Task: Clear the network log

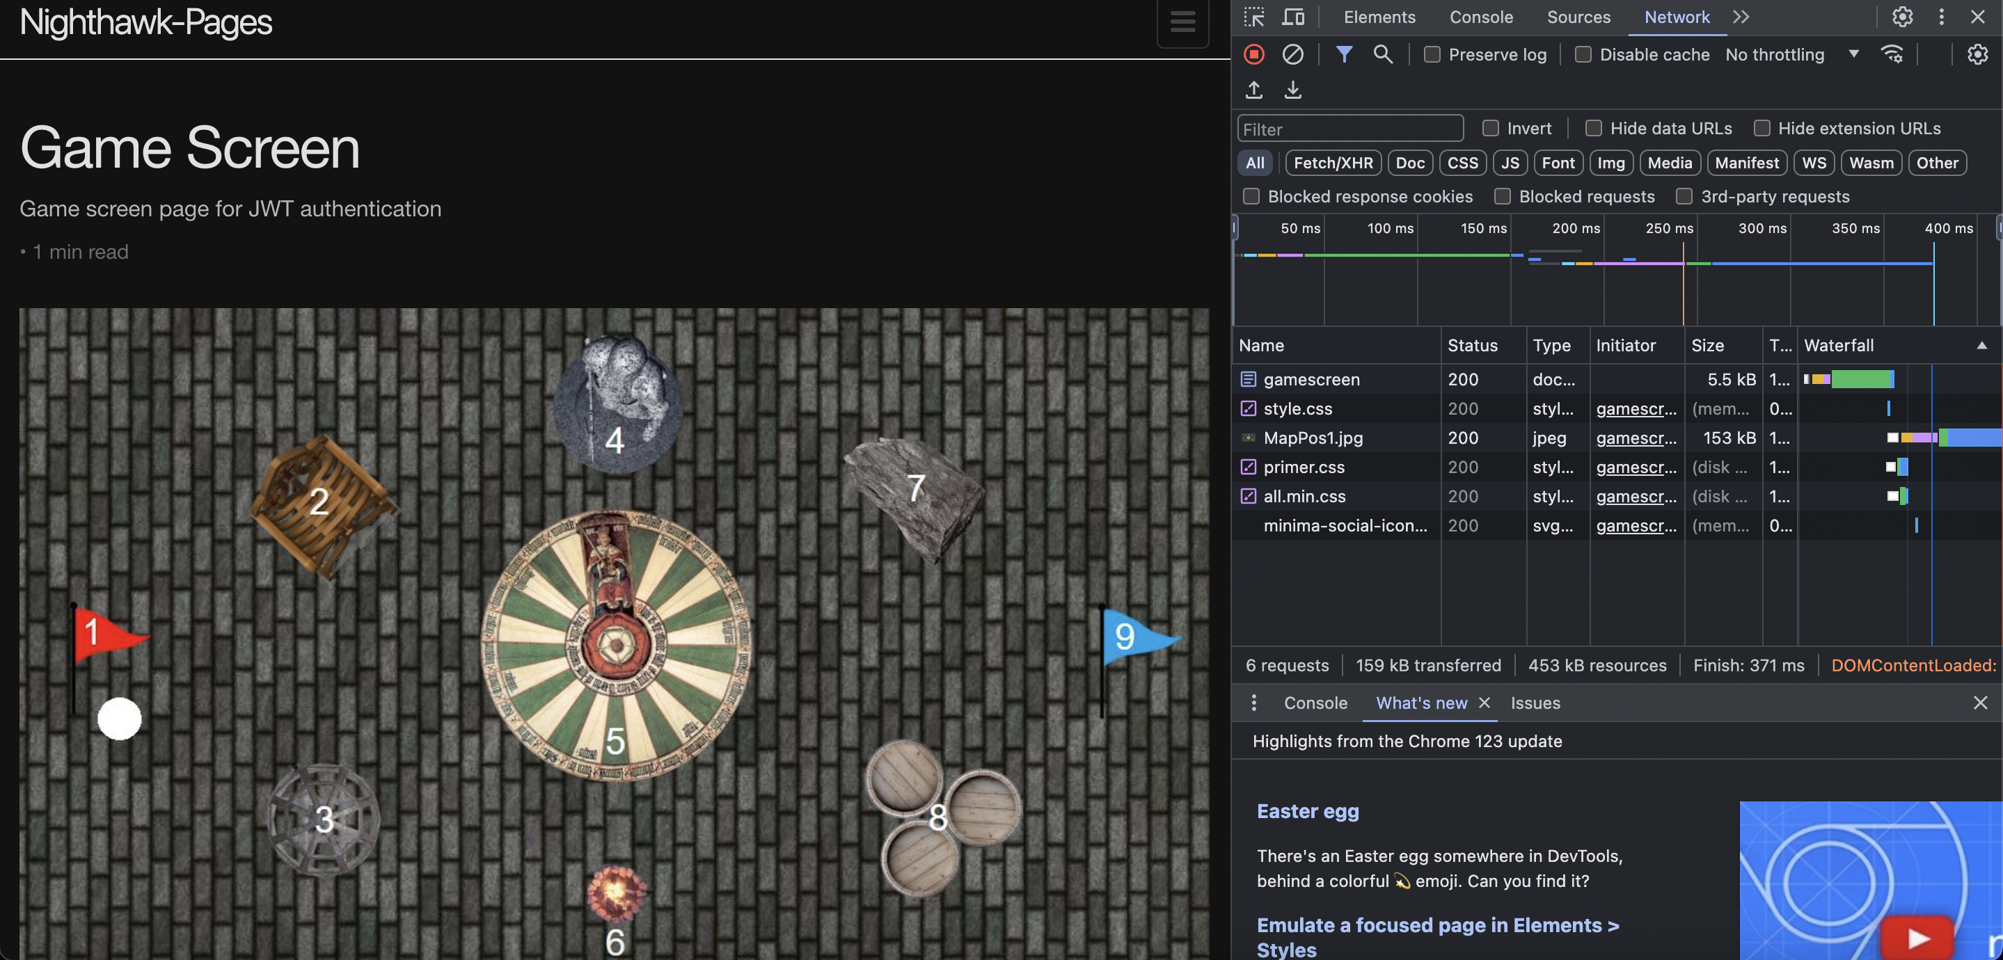Action: [x=1292, y=54]
